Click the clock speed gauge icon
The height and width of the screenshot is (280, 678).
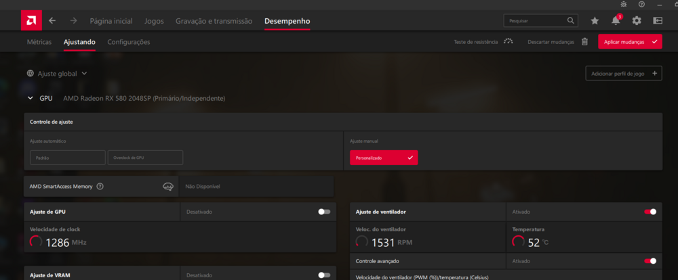tap(36, 242)
